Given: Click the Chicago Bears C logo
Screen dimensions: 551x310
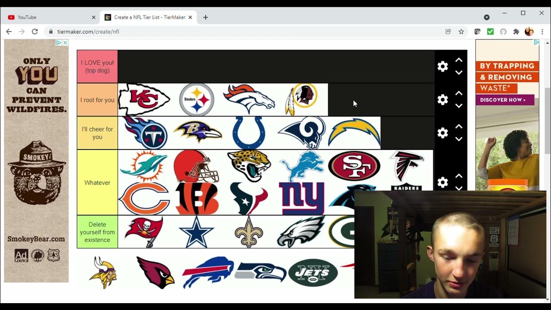Looking at the screenshot, I should (144, 198).
